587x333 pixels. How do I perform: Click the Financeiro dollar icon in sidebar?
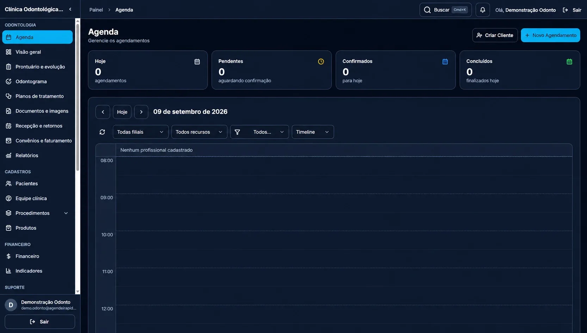coord(9,256)
